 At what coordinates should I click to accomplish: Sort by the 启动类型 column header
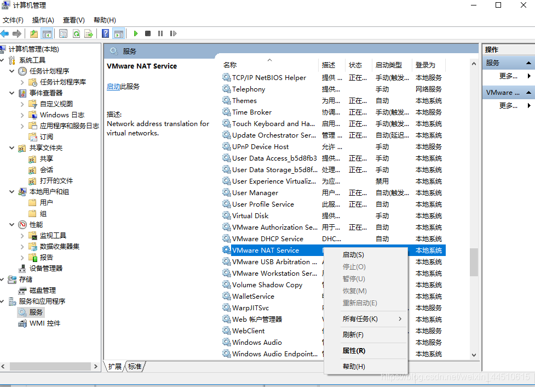(x=392, y=65)
